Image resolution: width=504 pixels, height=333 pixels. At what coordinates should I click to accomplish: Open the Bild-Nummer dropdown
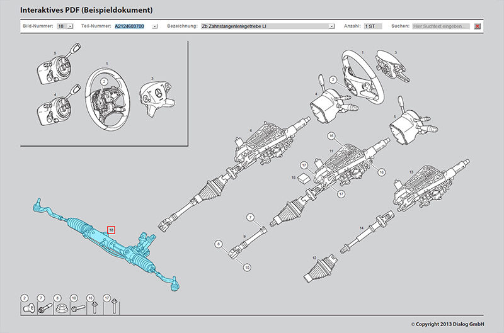pos(70,26)
